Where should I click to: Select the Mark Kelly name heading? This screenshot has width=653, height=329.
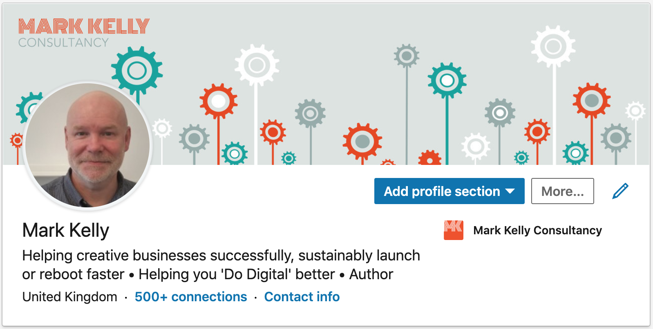click(66, 230)
